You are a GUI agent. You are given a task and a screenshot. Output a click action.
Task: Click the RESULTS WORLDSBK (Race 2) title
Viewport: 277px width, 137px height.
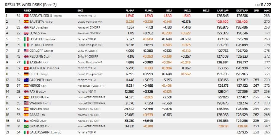point(31,5)
